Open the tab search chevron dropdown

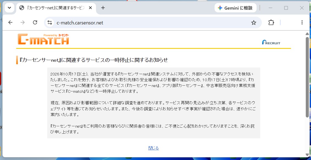9,8
